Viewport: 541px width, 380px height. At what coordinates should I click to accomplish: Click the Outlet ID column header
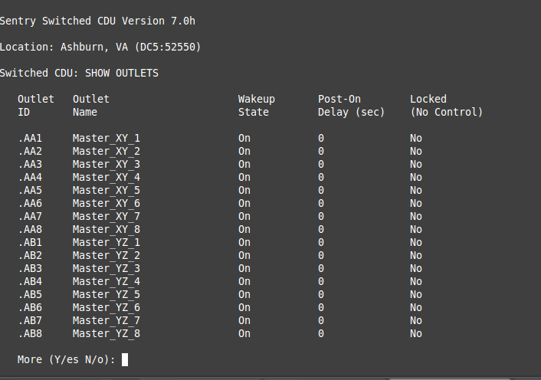click(x=36, y=106)
